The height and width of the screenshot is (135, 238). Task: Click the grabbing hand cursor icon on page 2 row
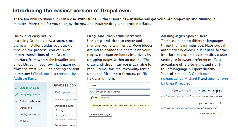pos(92,97)
